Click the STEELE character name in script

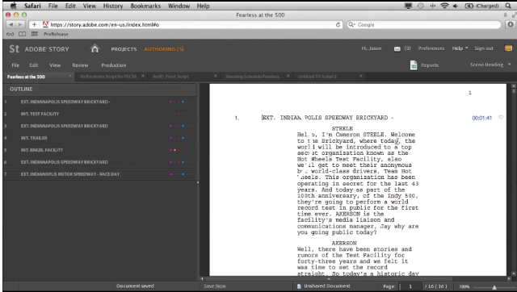click(343, 128)
